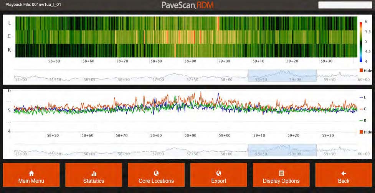Image resolution: width=375 pixels, height=193 pixels.
Task: Click the heat map color scale bar
Action: tap(361, 41)
